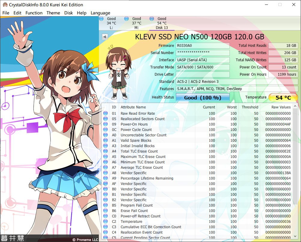Click the Transfer Mode field
Screen dimensions: 301x242
click(203, 67)
